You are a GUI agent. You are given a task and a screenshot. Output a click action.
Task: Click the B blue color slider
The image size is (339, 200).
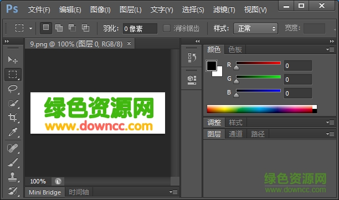[x=258, y=91]
